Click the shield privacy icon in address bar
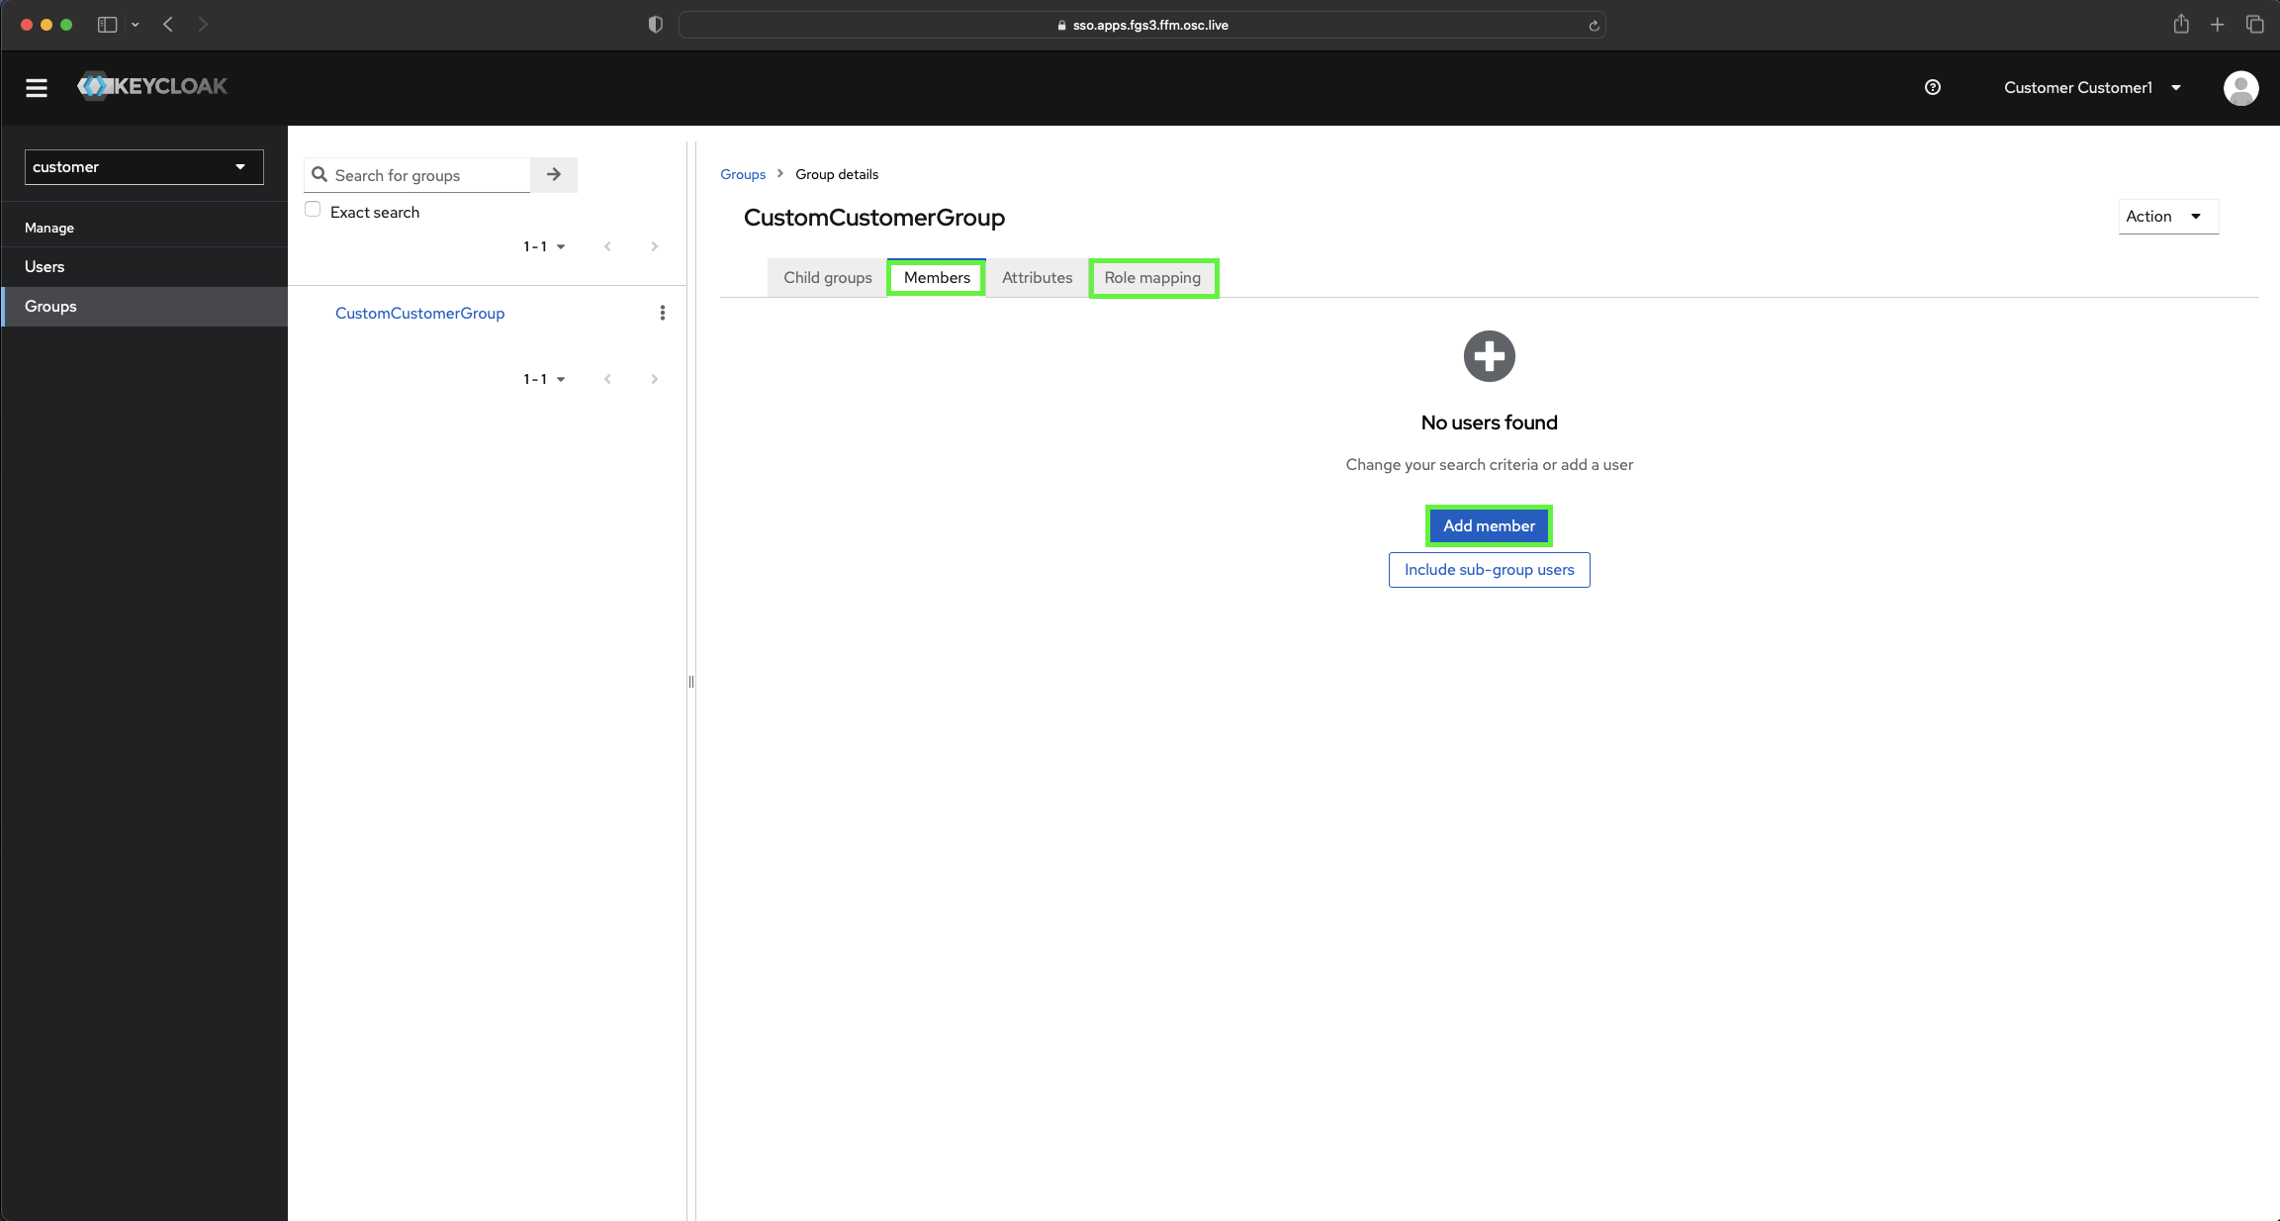The image size is (2280, 1221). coord(655,24)
